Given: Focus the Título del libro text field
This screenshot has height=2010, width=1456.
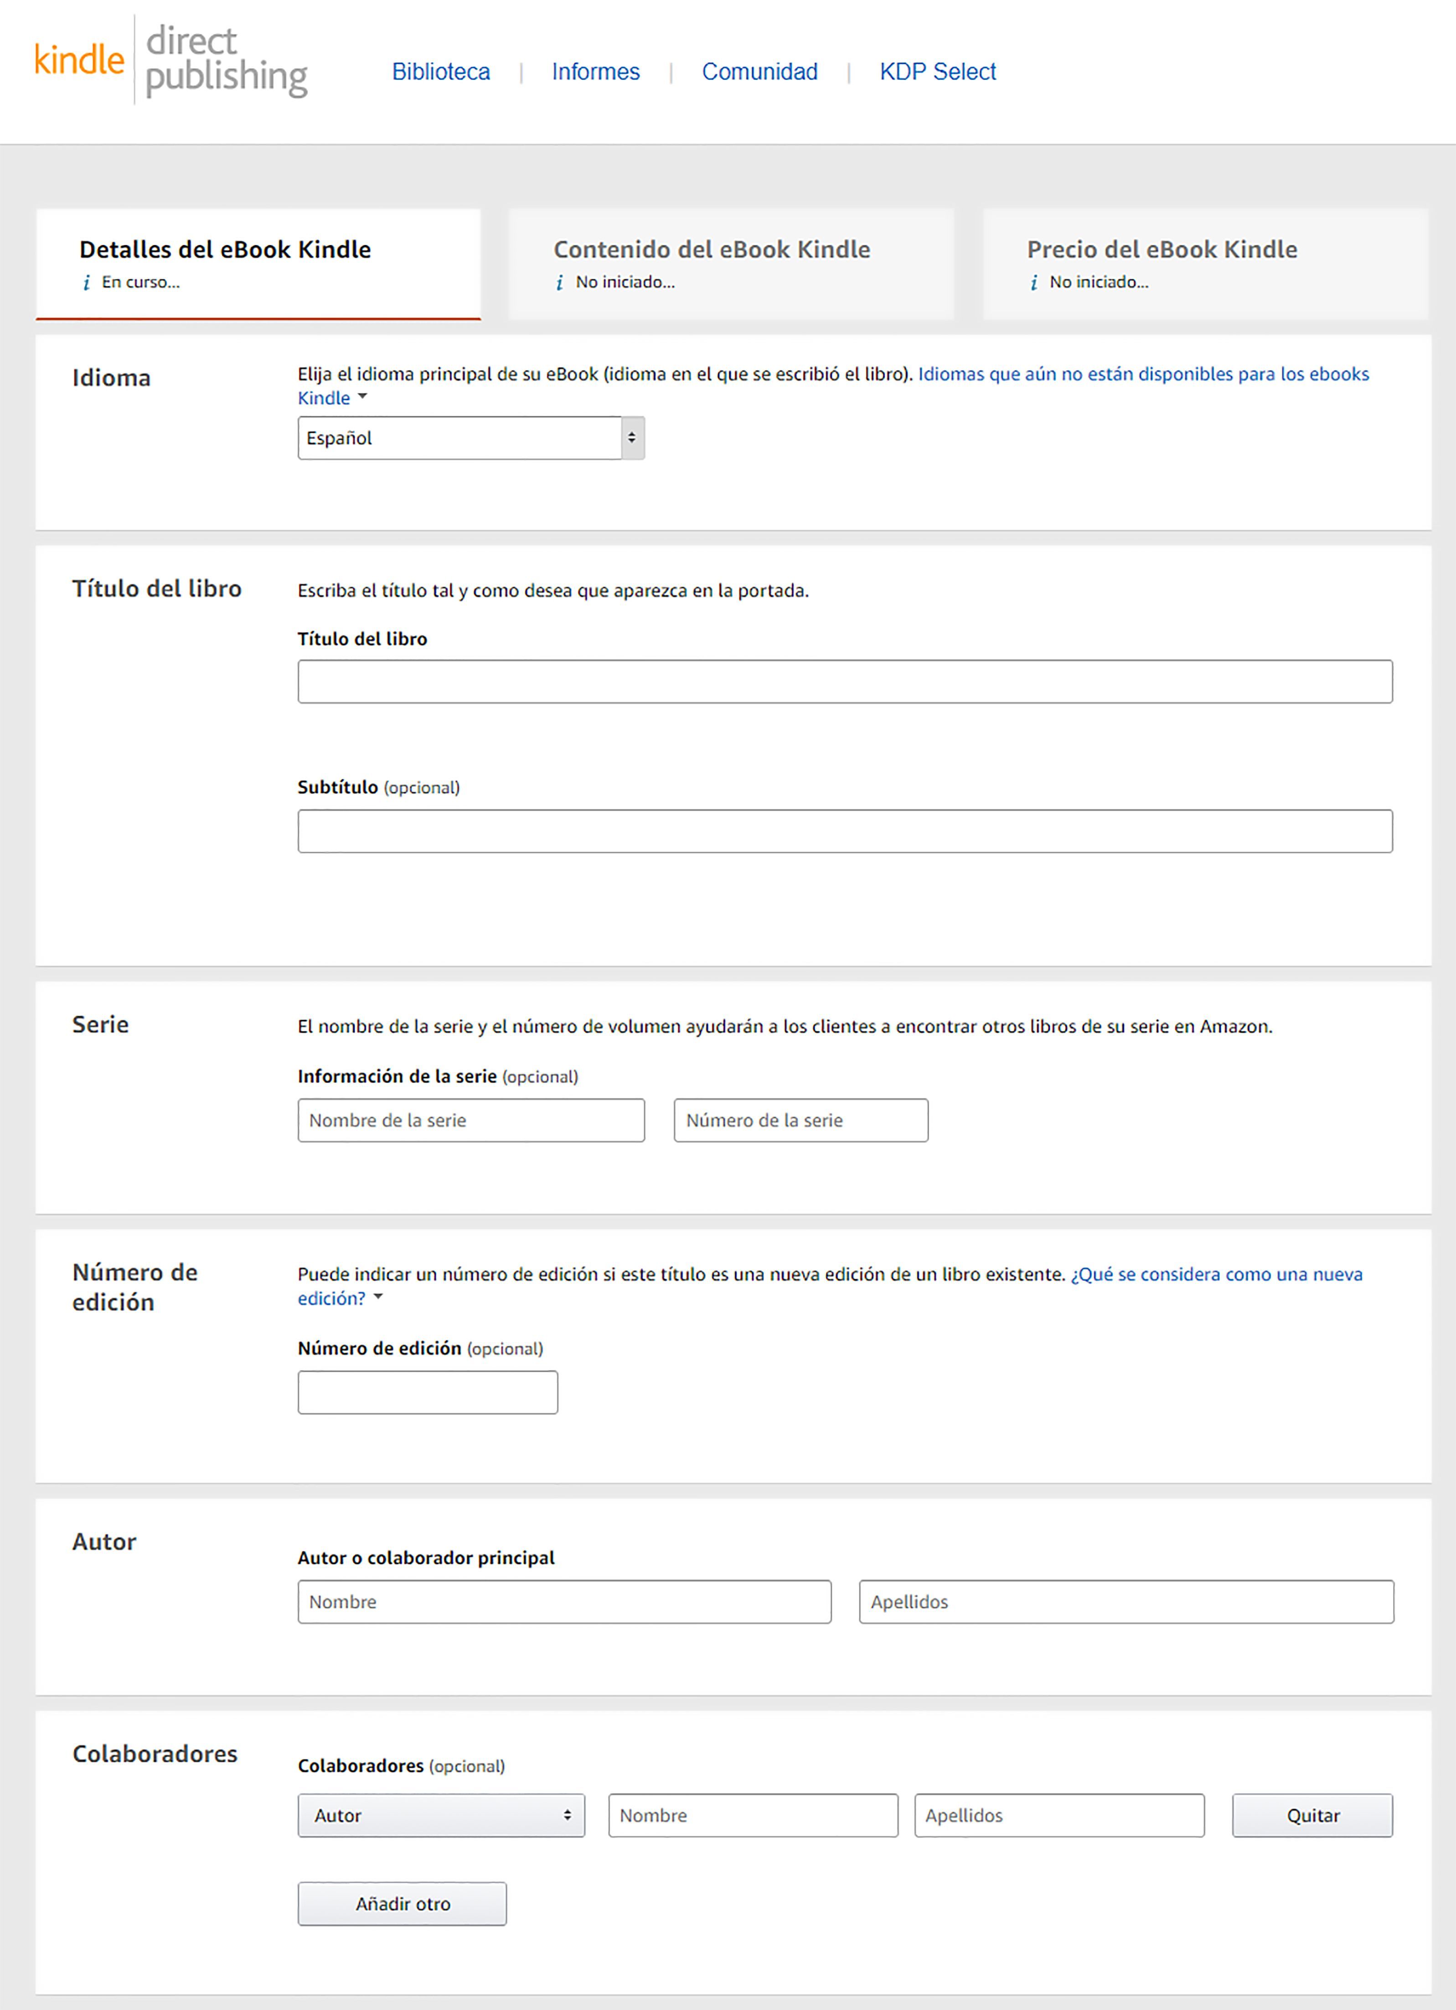Looking at the screenshot, I should 845,682.
